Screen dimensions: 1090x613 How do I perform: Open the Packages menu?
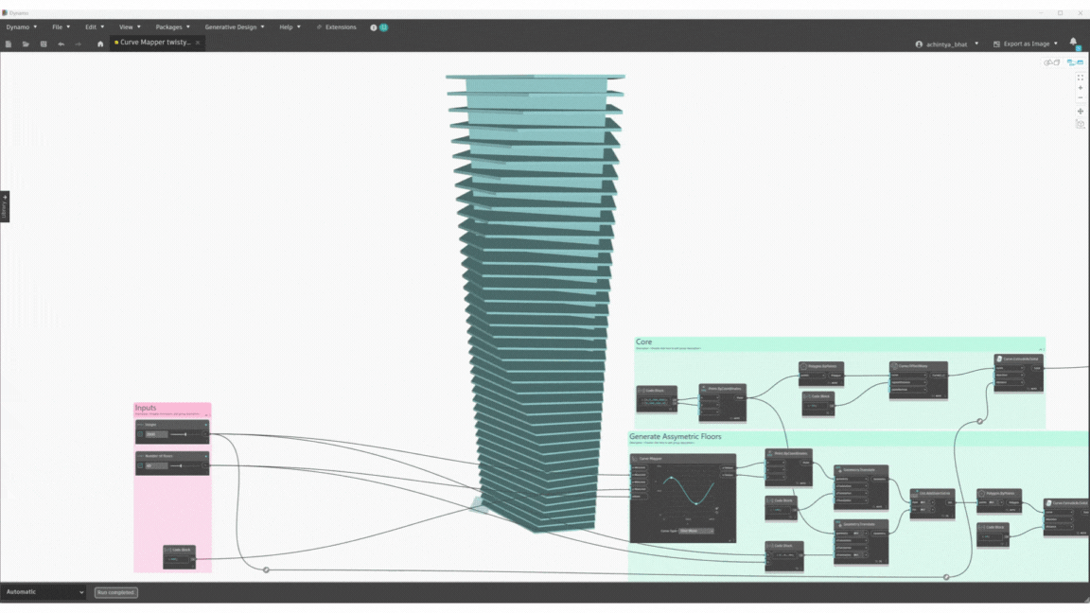point(172,27)
